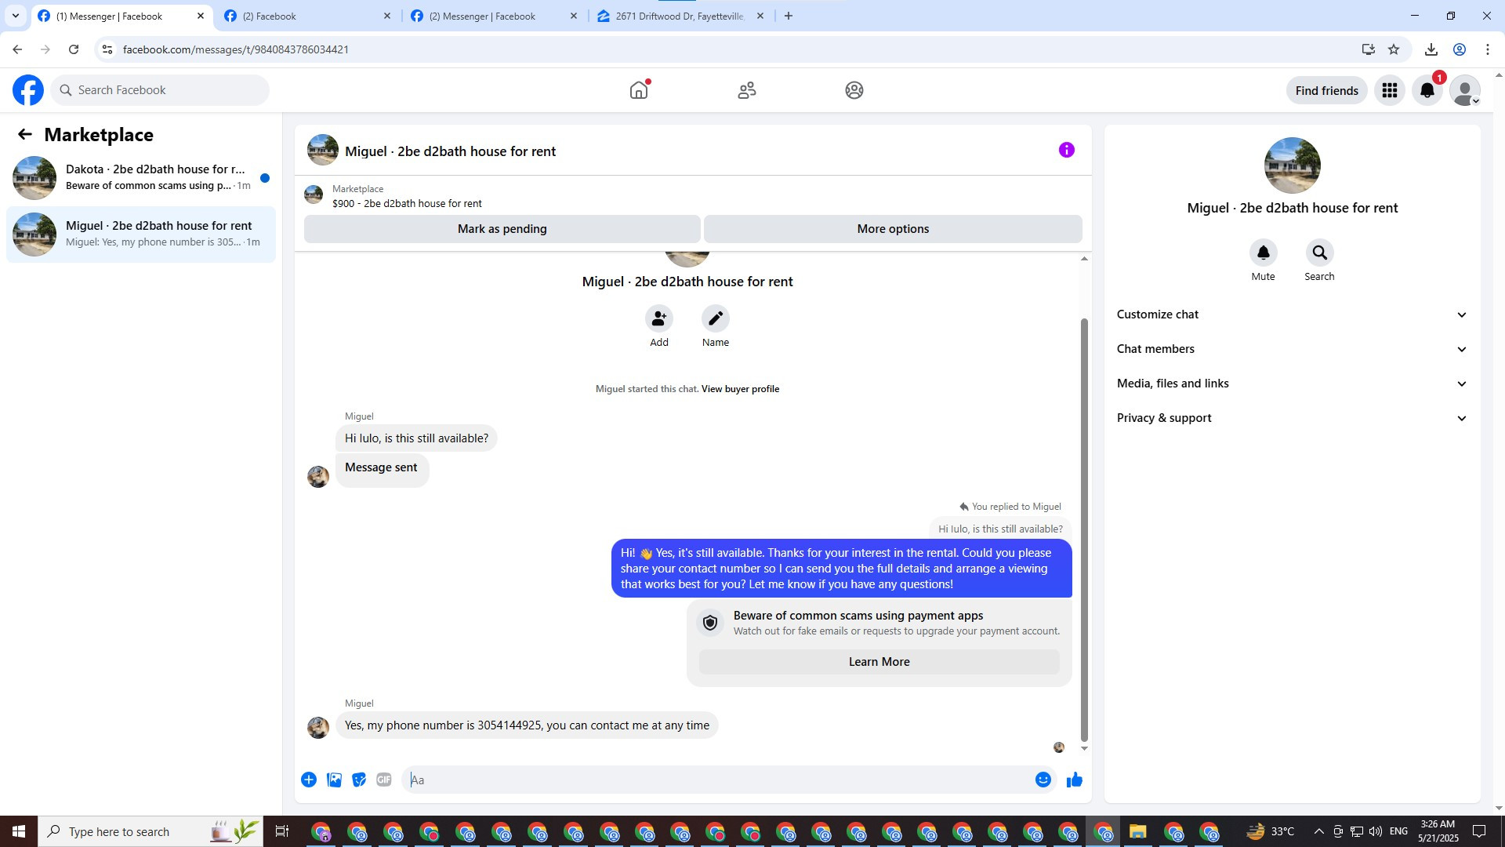Open profile circle icon in top navigation
The width and height of the screenshot is (1505, 847).
point(854,90)
